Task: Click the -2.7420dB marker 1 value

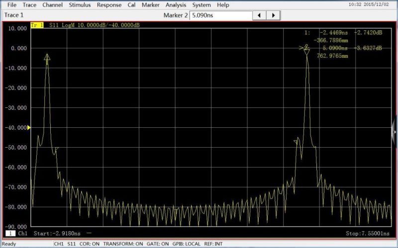Action: [368, 32]
